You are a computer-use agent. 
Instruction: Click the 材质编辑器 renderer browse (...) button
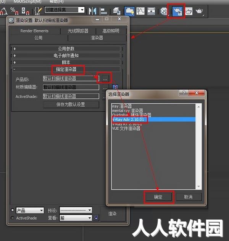pos(105,88)
